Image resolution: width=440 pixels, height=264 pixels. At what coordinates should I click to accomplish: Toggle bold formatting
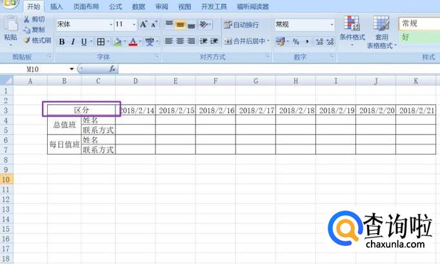pyautogui.click(x=62, y=42)
